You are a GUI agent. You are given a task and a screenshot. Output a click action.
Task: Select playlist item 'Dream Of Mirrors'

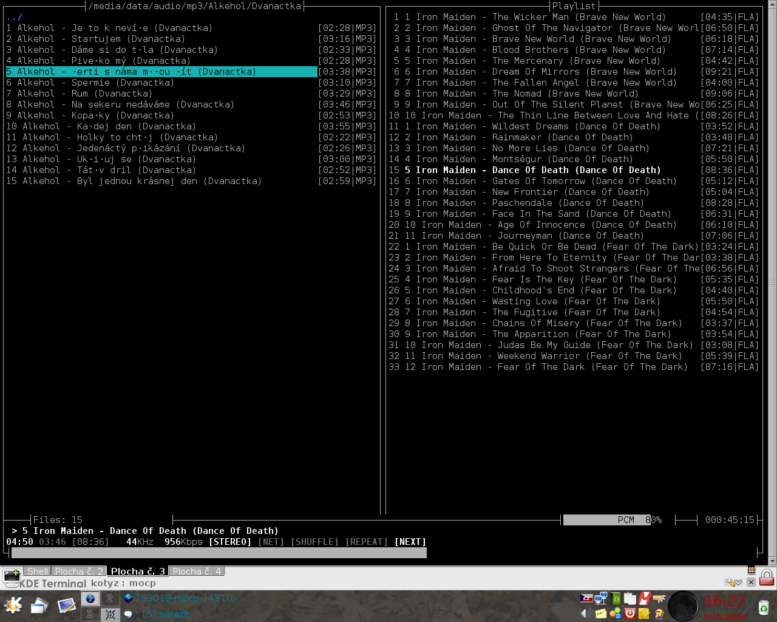click(574, 72)
